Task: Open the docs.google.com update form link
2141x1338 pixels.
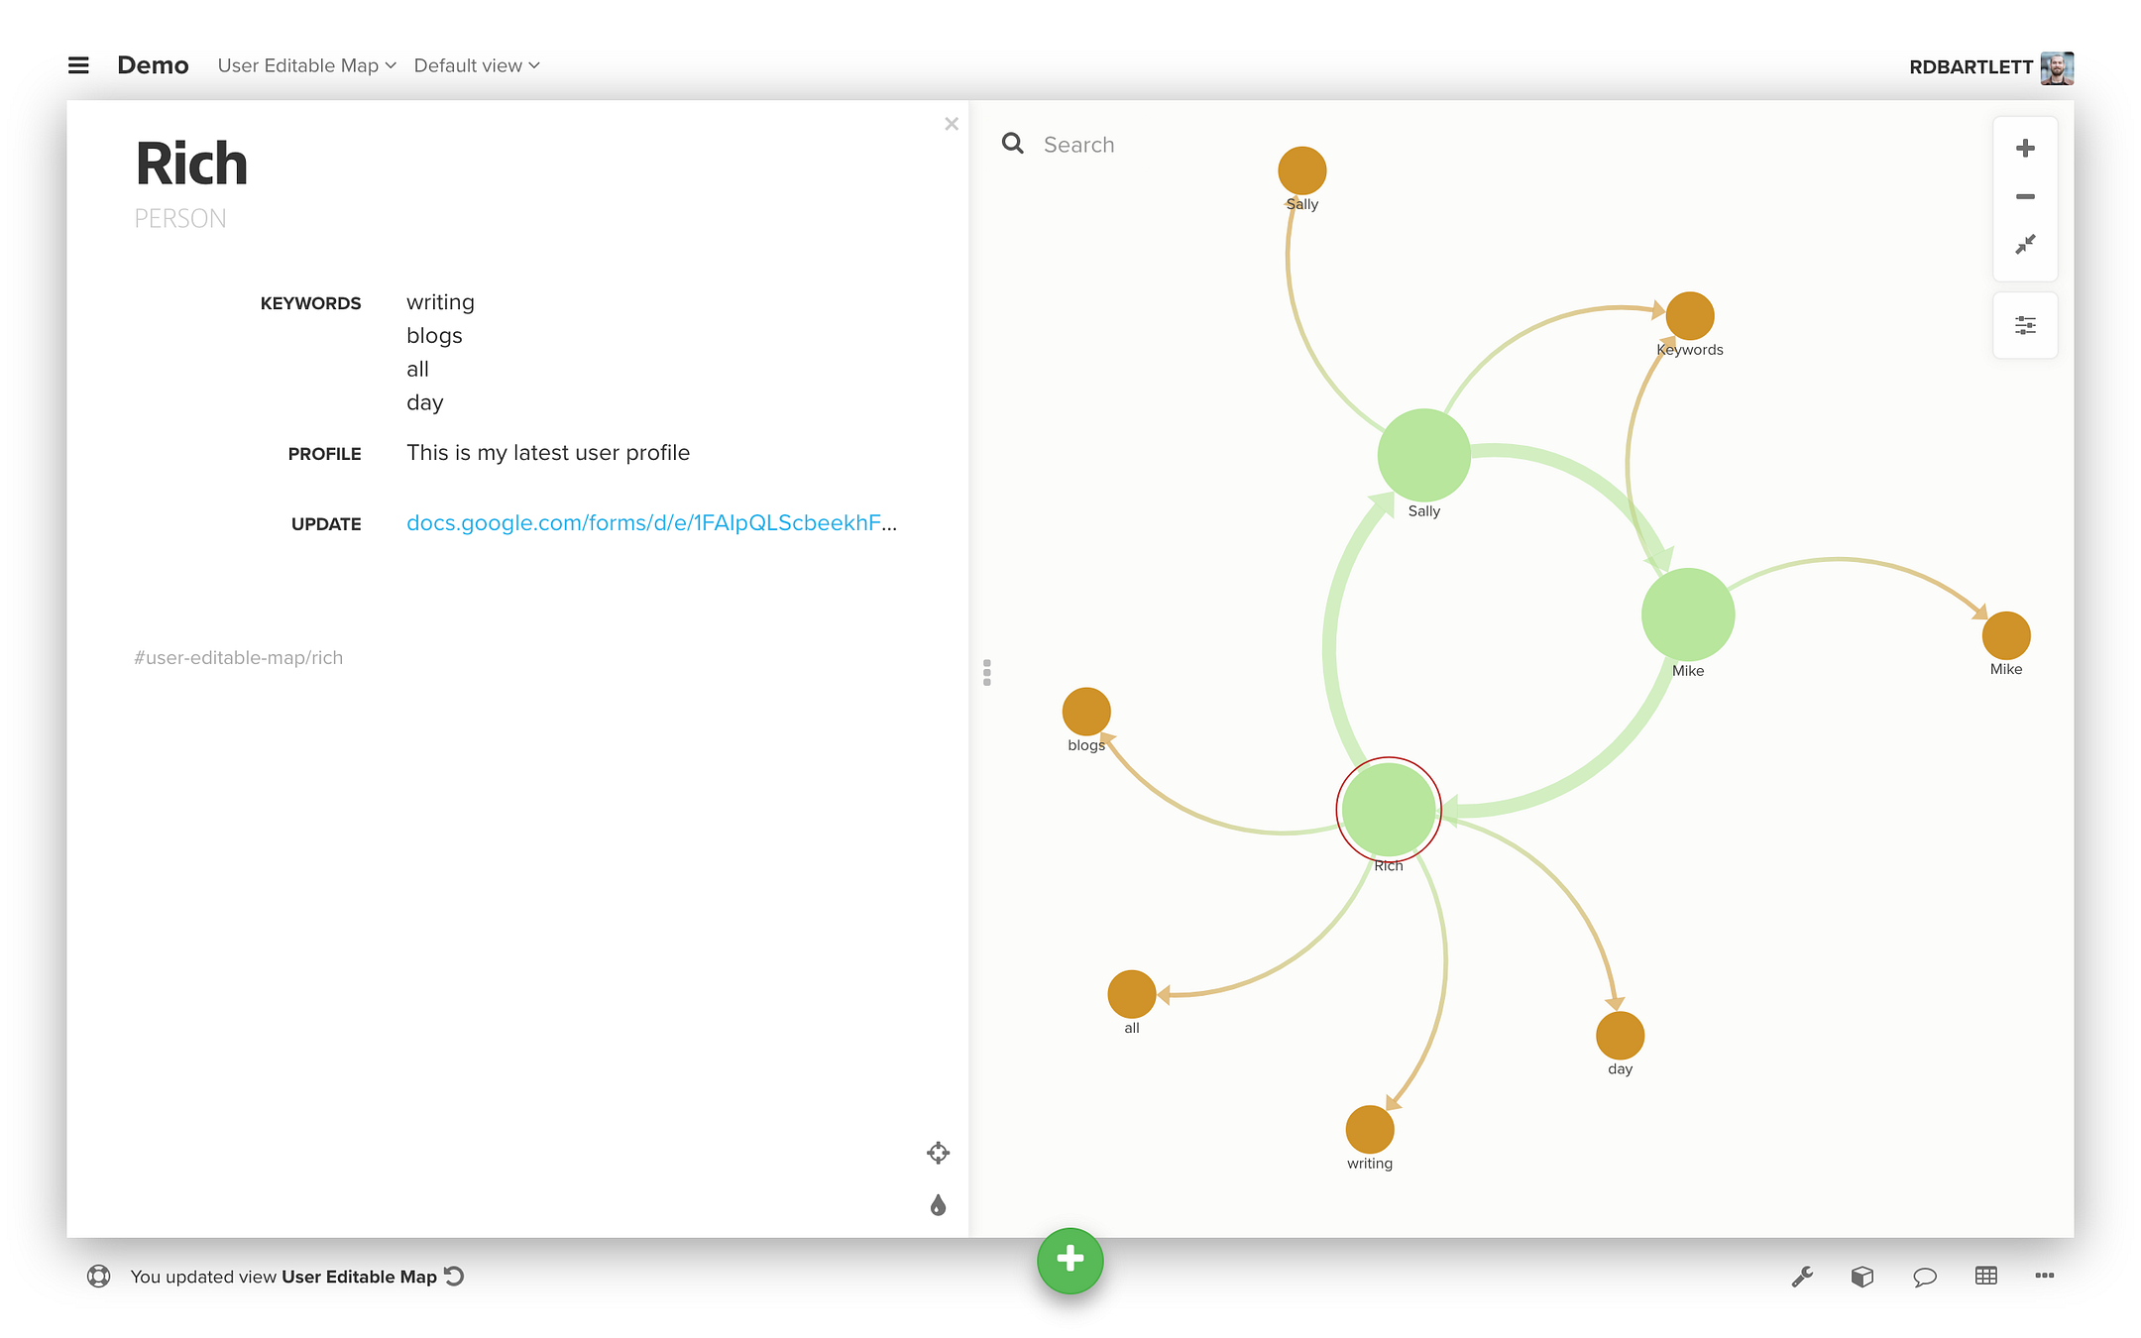Action: [651, 523]
